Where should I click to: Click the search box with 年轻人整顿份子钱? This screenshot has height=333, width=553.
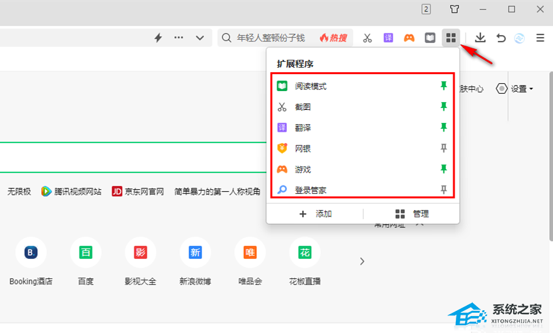click(271, 38)
